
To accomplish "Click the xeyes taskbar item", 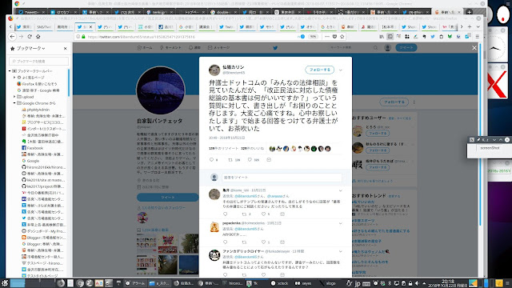I will click(x=303, y=283).
